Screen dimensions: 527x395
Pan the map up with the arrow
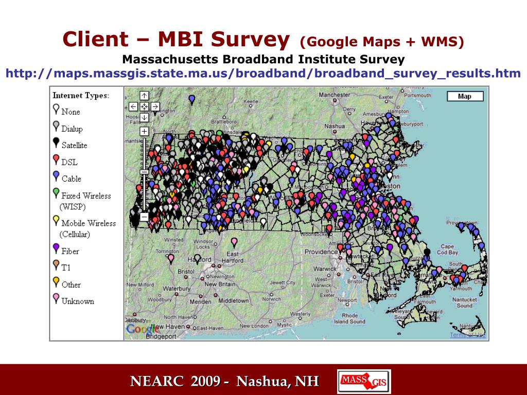(144, 96)
